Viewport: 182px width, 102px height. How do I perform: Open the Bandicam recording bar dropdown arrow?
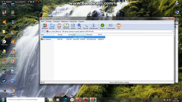pos(28,2)
